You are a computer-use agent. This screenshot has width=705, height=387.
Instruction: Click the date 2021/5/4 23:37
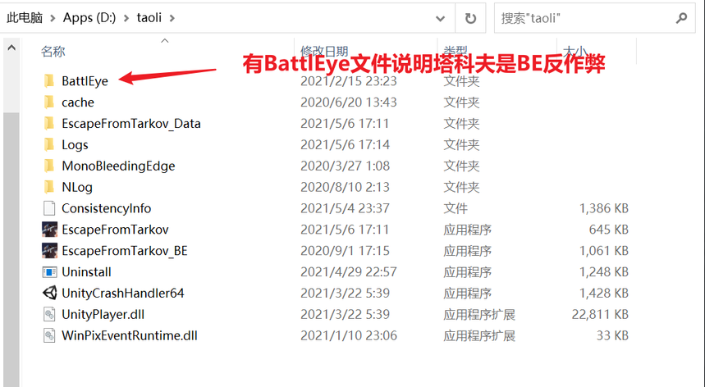345,208
